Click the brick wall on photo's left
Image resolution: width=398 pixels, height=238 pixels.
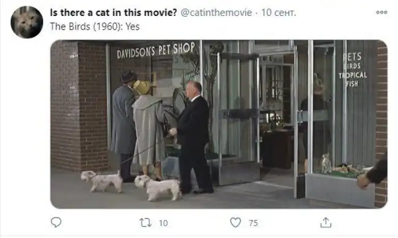(x=79, y=107)
